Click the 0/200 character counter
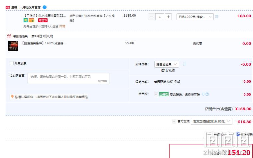Viewport: 253px width, 158px height. pyautogui.click(x=102, y=81)
